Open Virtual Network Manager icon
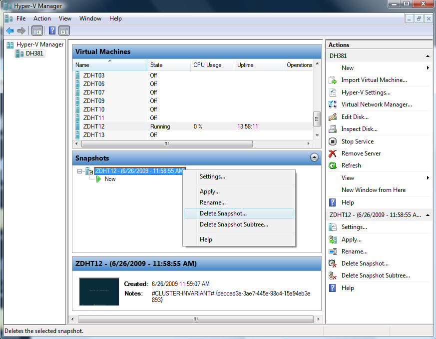This screenshot has width=436, height=339. pyautogui.click(x=333, y=104)
